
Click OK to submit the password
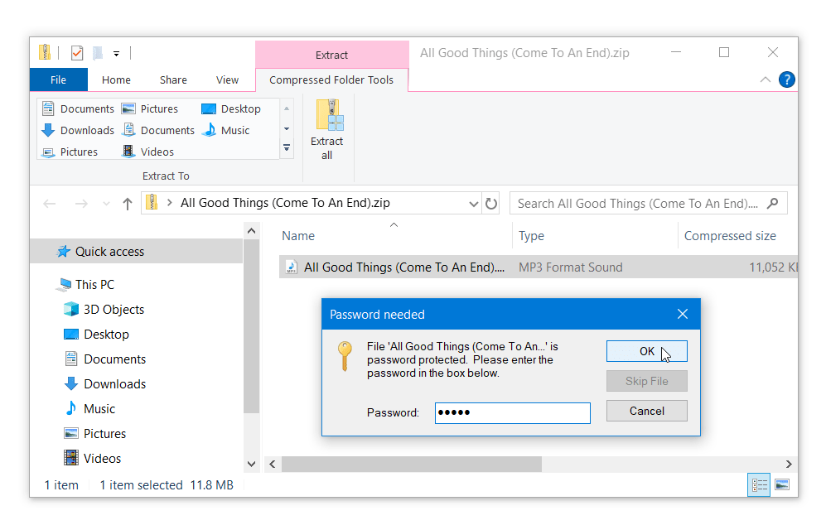tap(646, 350)
